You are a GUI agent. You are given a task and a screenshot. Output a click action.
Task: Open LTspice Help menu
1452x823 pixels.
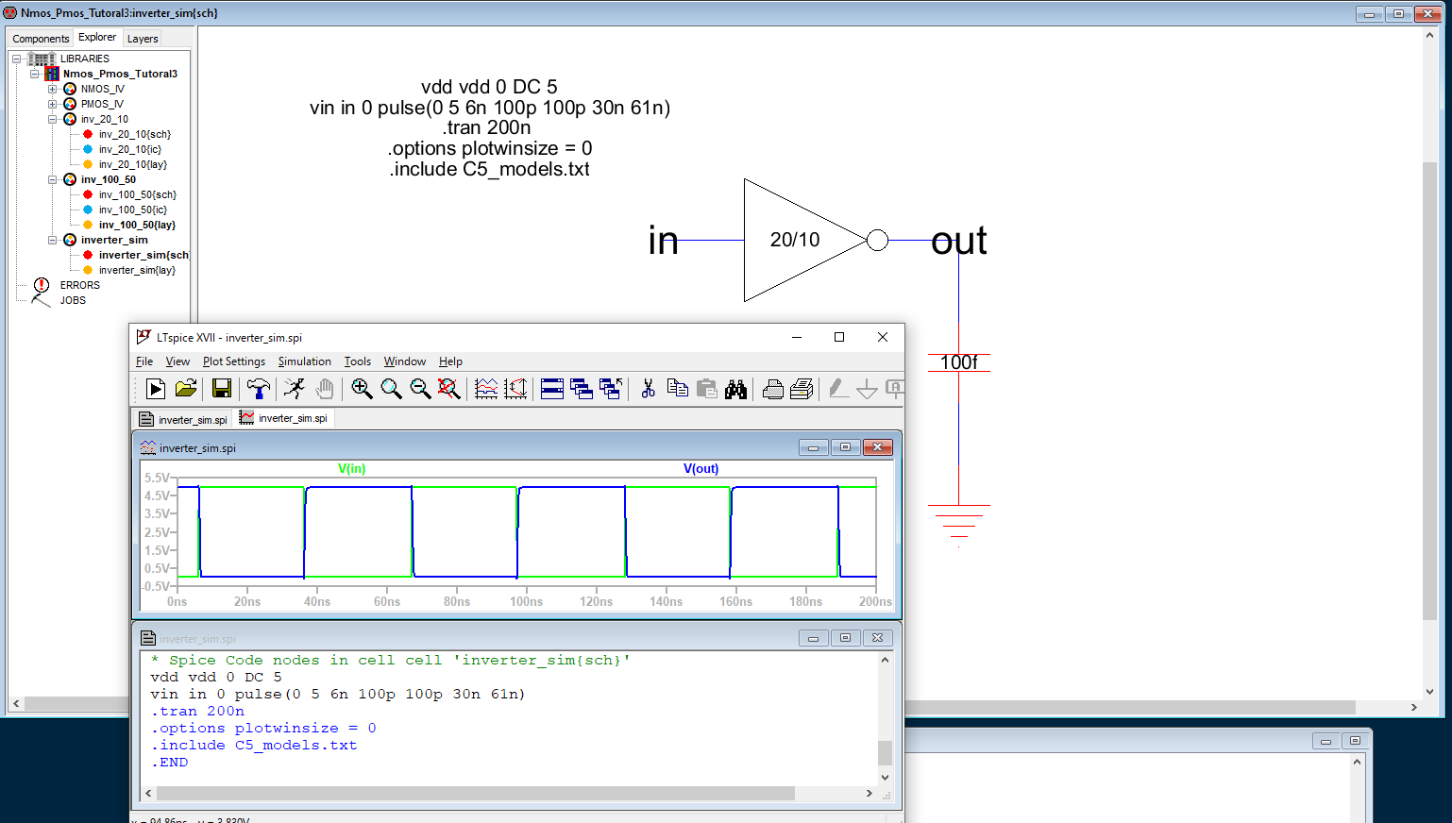point(450,361)
